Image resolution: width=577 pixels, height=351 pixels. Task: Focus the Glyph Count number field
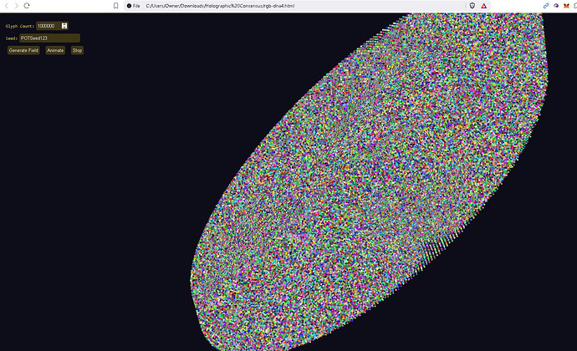coord(48,26)
